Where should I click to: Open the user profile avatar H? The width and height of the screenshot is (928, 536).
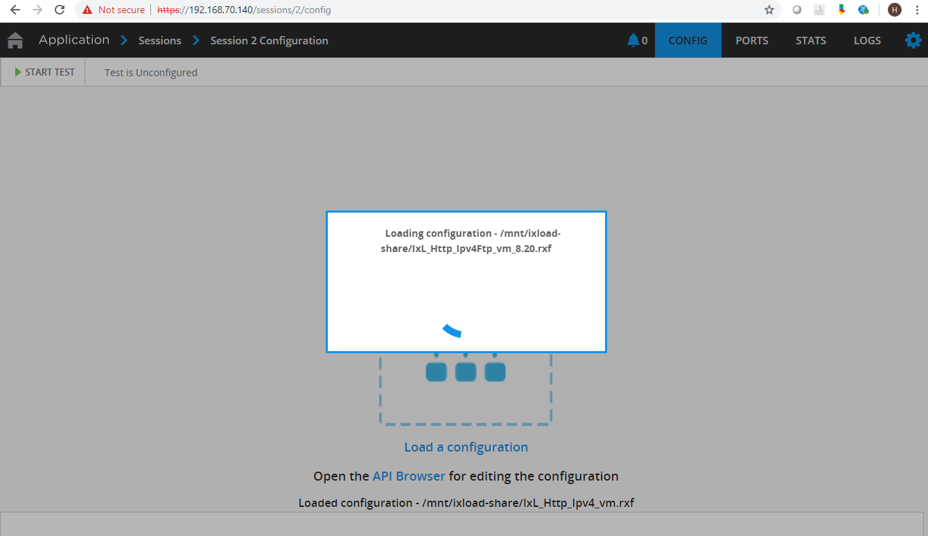coord(895,10)
